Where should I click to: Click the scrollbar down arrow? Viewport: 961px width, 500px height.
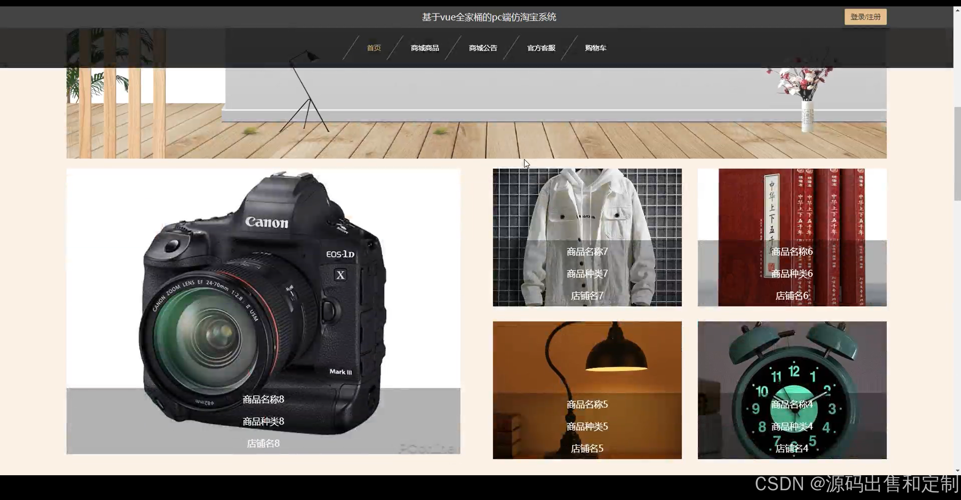957,470
